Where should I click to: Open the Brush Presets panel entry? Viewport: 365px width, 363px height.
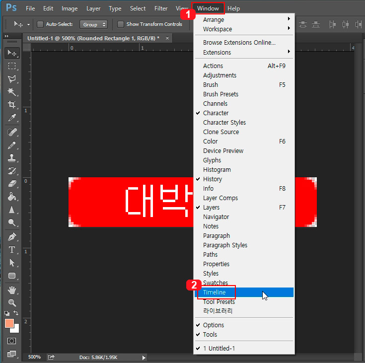(x=244, y=94)
